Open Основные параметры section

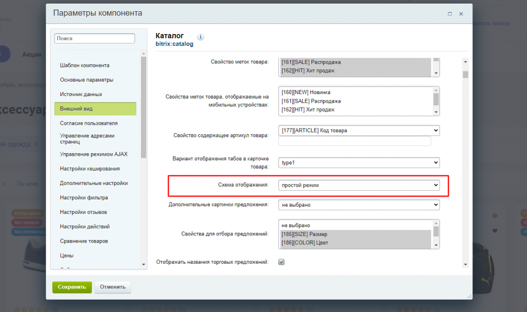tap(86, 80)
